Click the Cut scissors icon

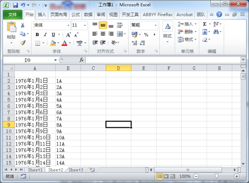(x=22, y=25)
